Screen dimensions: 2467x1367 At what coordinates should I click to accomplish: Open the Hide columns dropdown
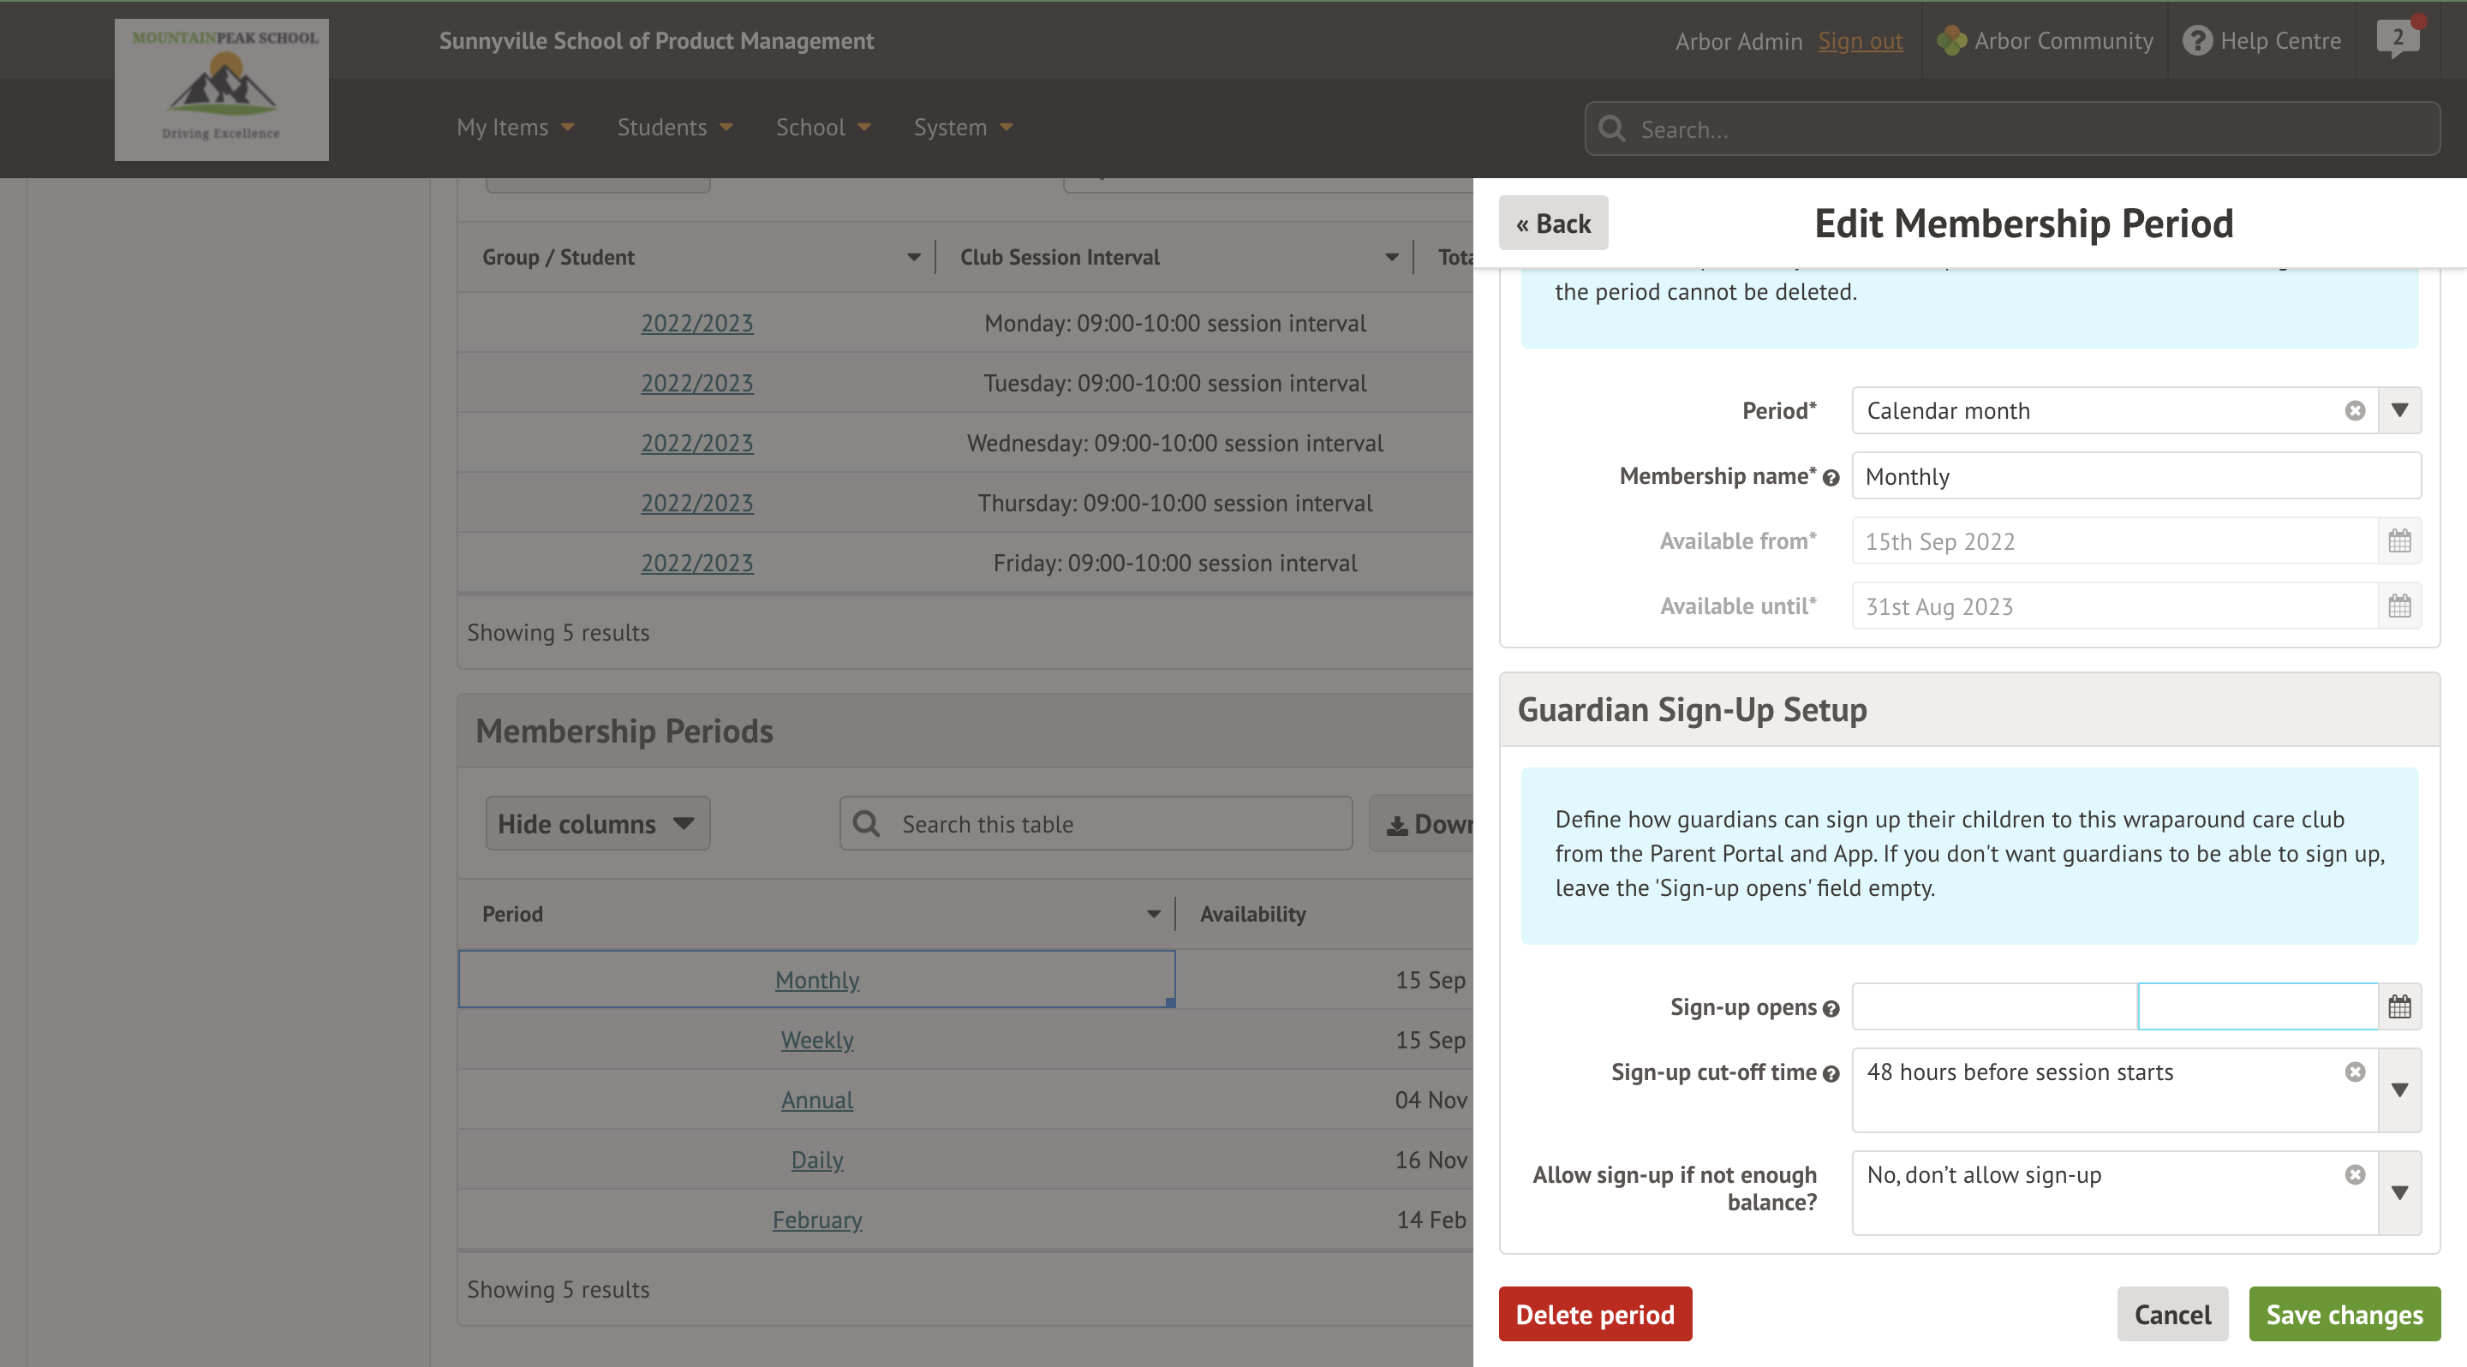click(597, 823)
